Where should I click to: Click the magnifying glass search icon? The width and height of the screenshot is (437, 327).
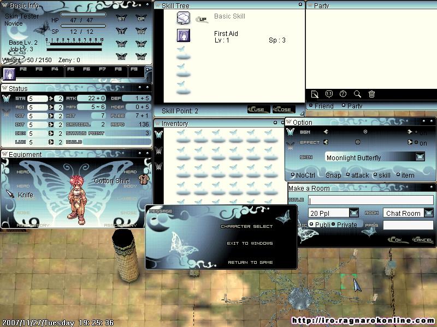pos(357,94)
